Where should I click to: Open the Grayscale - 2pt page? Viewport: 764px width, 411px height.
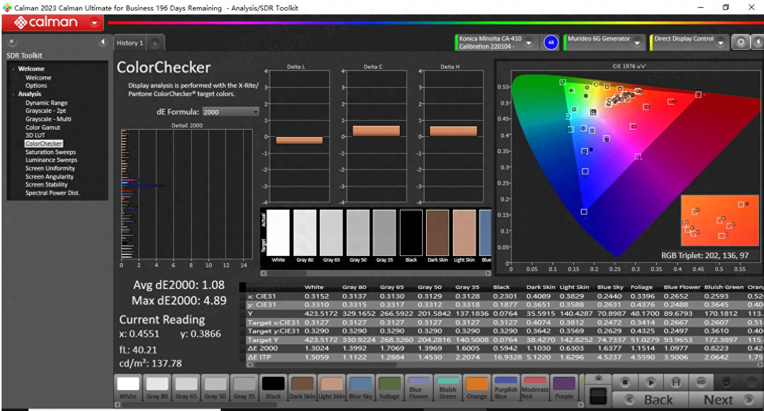pos(46,111)
